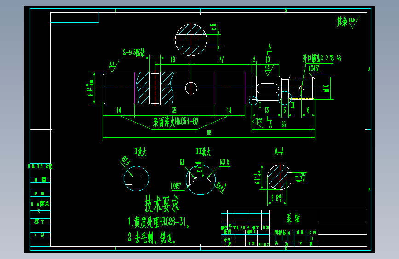The width and height of the screenshot is (399, 259).
Task: Select the II放大 detail view label
Action: 203,152
